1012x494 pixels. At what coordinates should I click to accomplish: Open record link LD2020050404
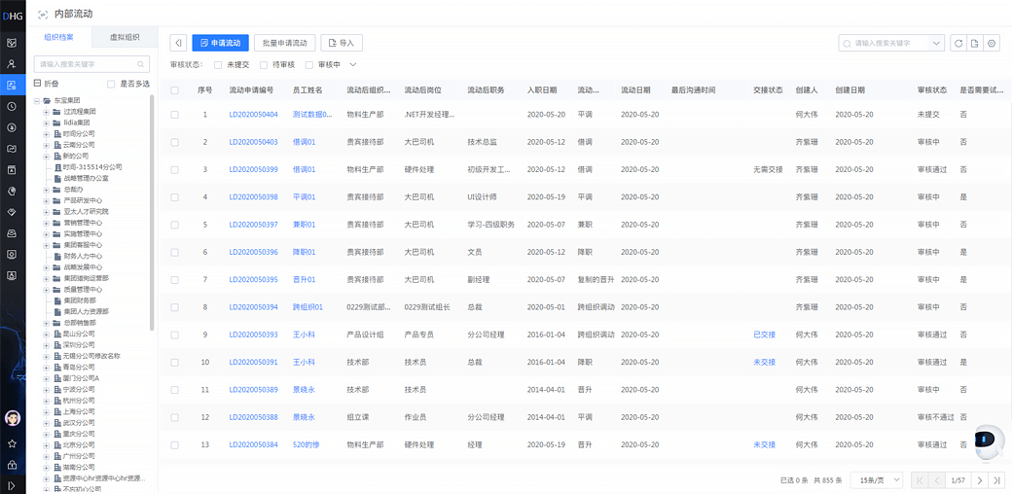[x=253, y=115]
